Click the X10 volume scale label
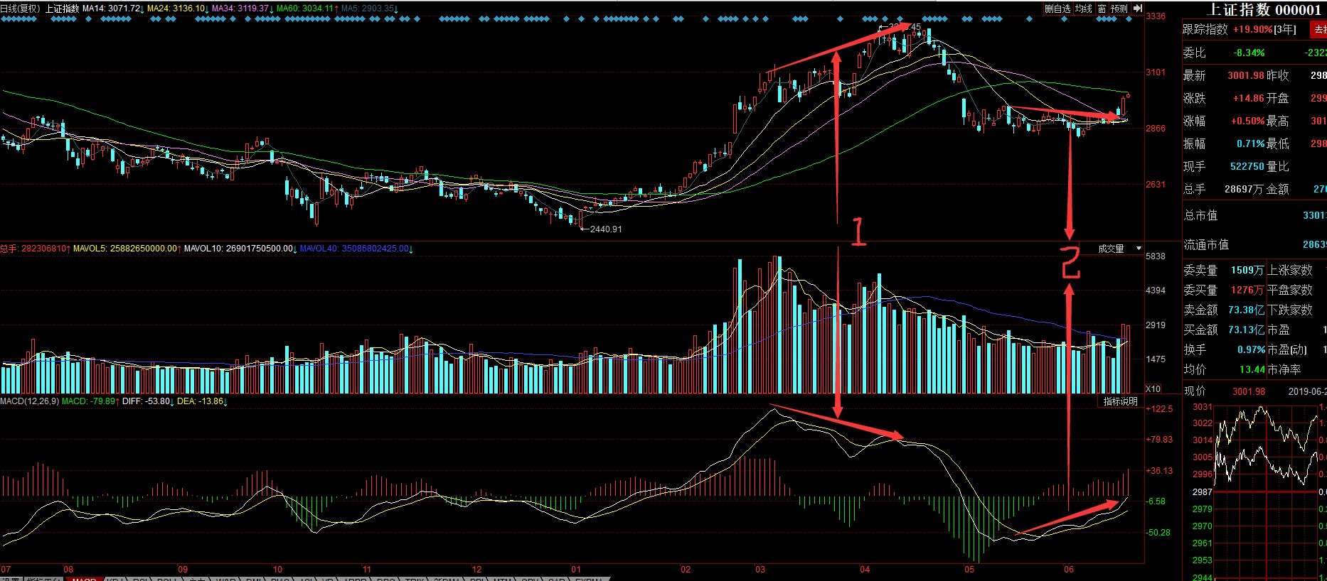1327x581 pixels. [x=1153, y=389]
